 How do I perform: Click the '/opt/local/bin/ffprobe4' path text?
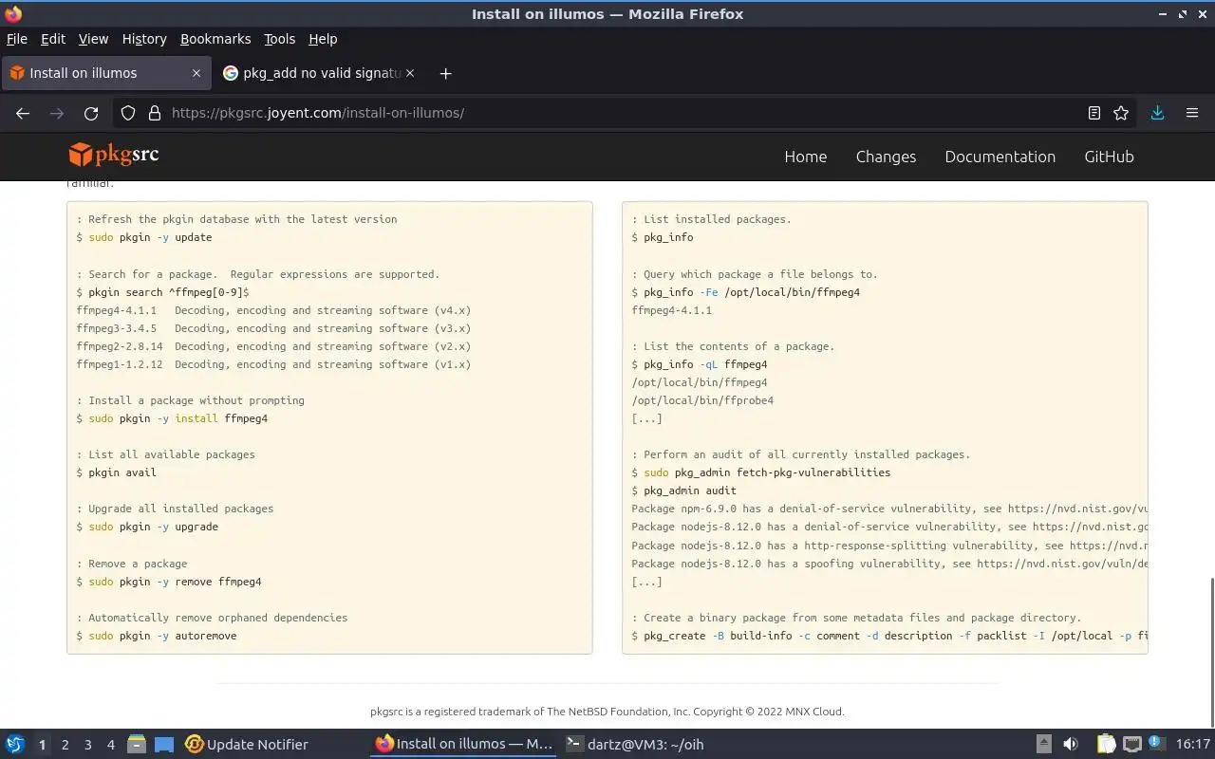click(x=702, y=400)
